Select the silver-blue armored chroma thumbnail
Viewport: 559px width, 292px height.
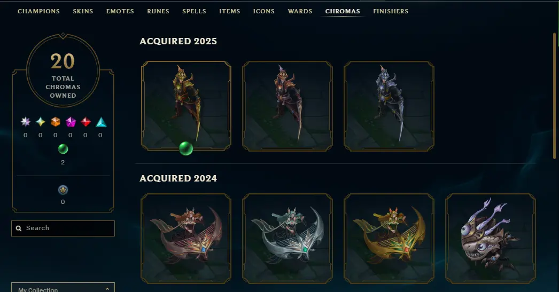(389, 106)
